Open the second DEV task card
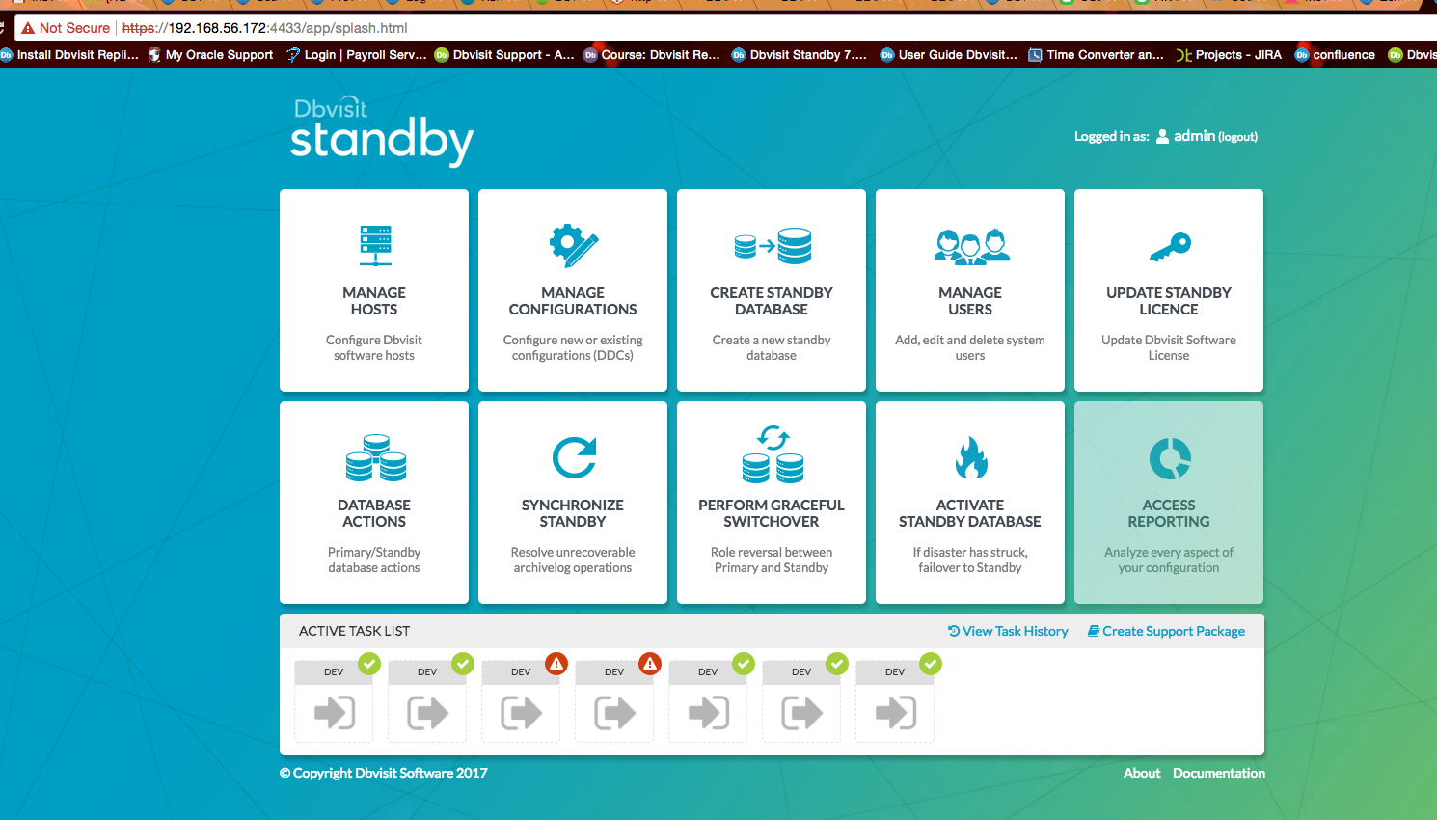Screen dimensions: 1437x820 click(x=427, y=701)
